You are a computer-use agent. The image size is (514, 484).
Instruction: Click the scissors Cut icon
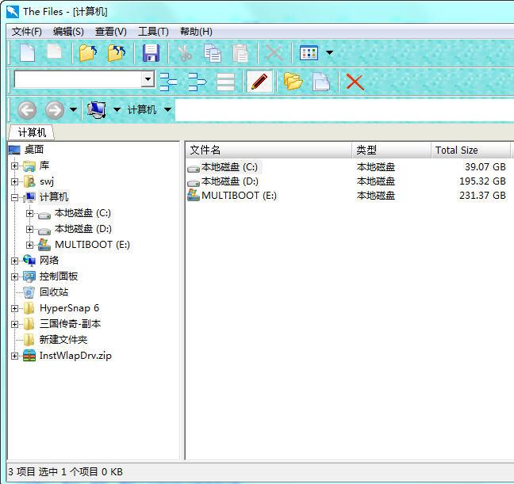point(185,53)
